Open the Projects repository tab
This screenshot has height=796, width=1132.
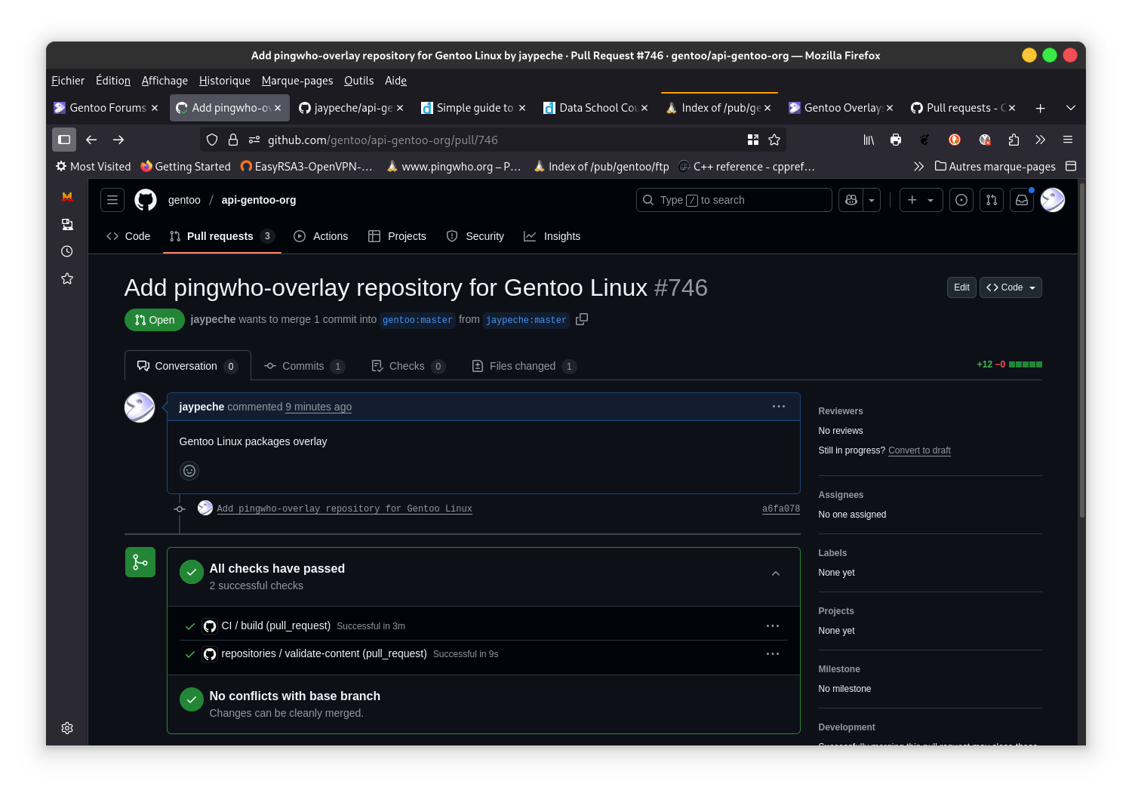[397, 236]
